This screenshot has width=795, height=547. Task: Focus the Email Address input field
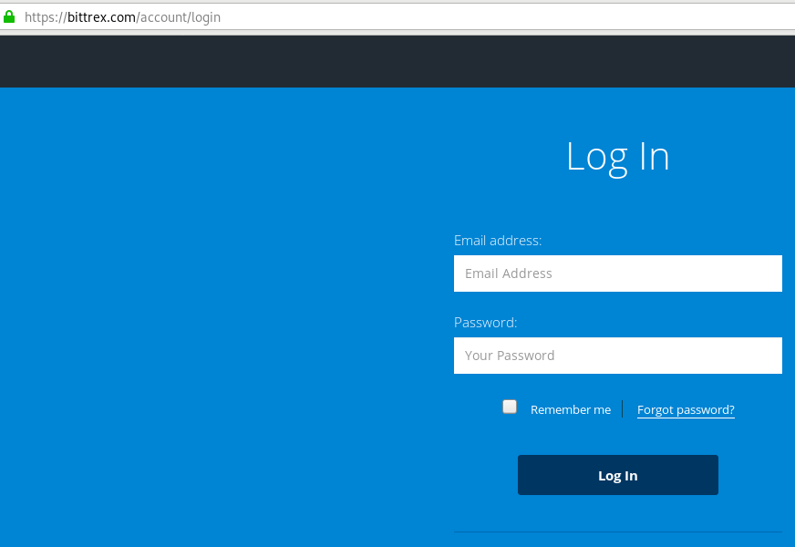[618, 273]
